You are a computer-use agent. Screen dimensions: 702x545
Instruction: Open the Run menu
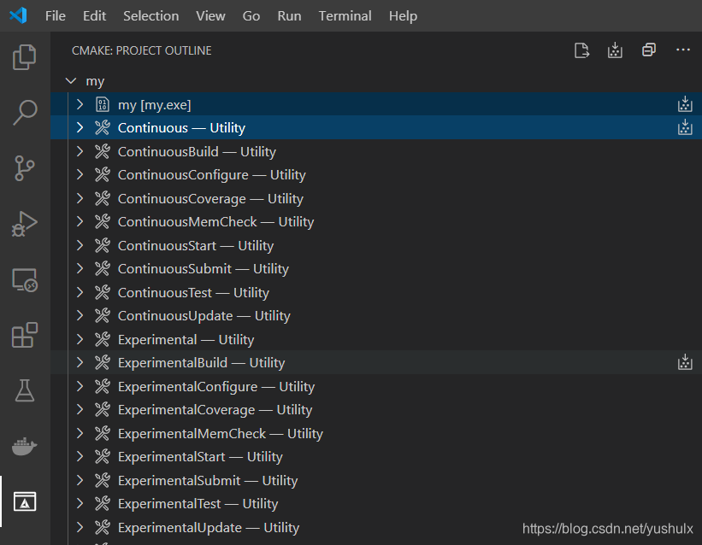289,16
